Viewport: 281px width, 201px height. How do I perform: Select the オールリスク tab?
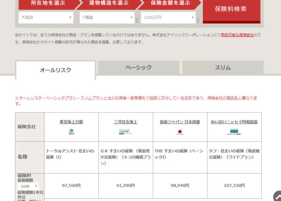coord(55,70)
